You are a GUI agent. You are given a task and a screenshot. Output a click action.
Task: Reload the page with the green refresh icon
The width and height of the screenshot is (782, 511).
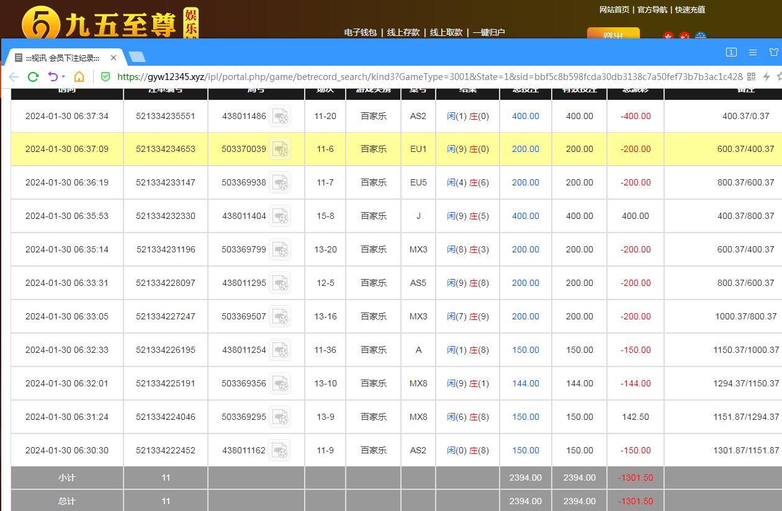tap(34, 77)
